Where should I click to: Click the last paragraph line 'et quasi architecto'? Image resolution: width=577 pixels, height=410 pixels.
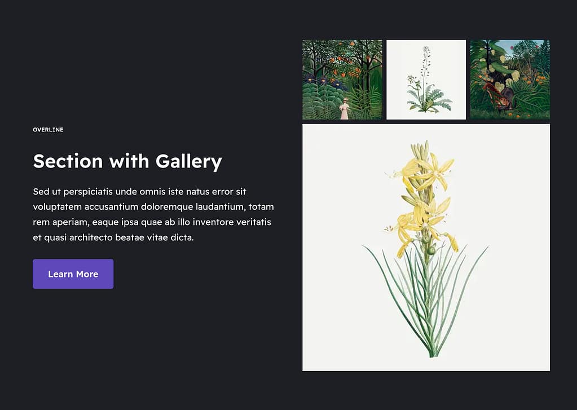[x=113, y=237]
